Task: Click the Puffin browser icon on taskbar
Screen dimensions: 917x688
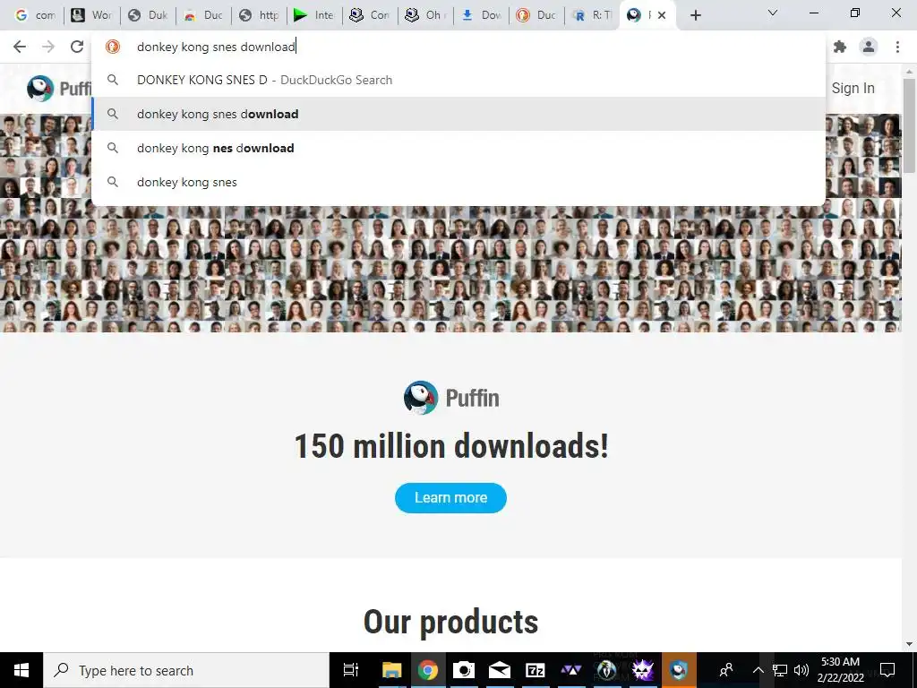Action: [679, 670]
